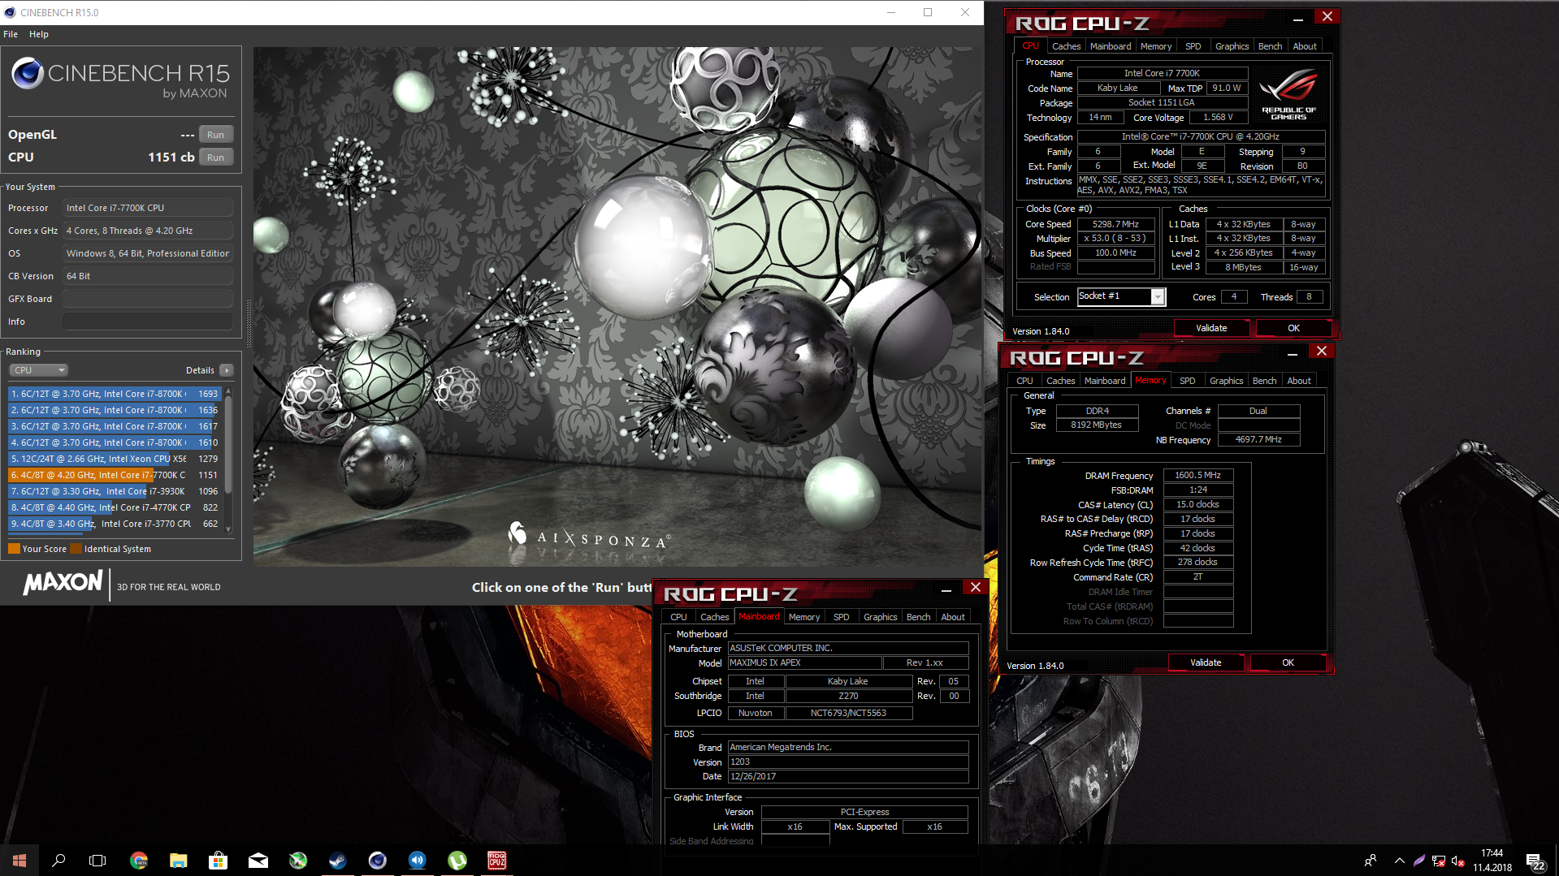Screen dimensions: 1559x876
Task: Open Graphics tab in the Mainboard CPU-Z window
Action: point(880,617)
